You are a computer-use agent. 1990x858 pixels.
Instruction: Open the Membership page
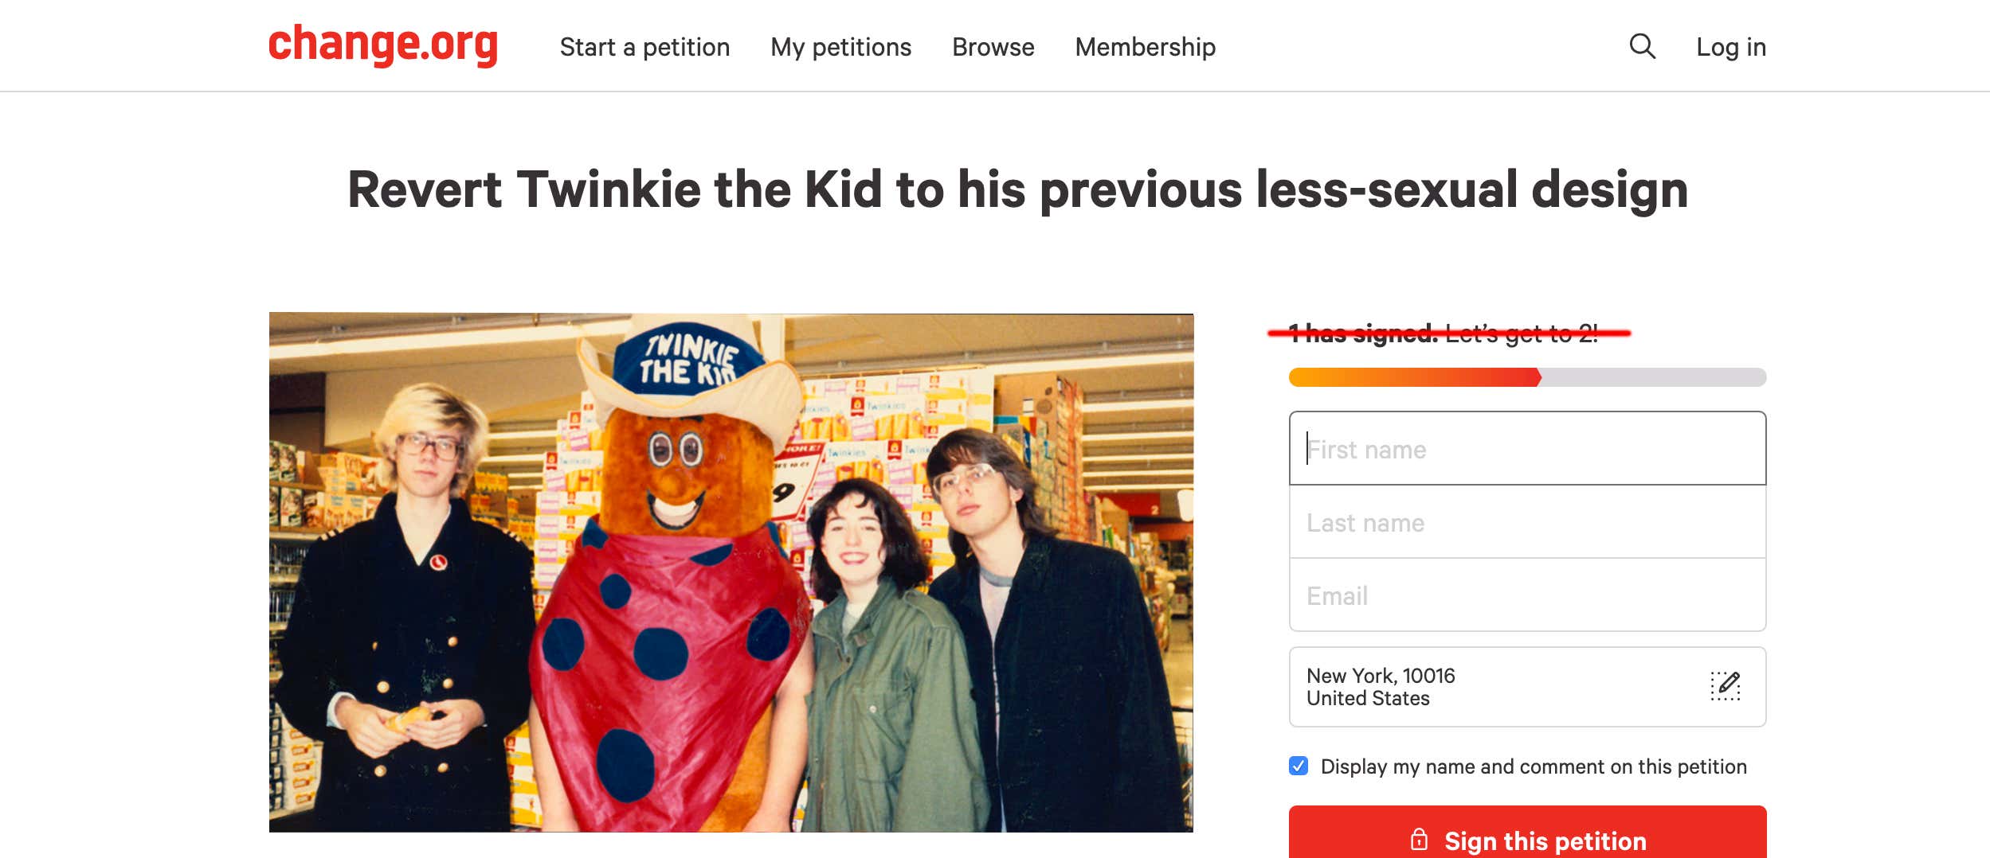tap(1145, 47)
